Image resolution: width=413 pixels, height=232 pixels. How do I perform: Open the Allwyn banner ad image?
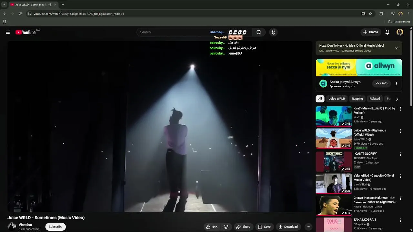(x=359, y=68)
